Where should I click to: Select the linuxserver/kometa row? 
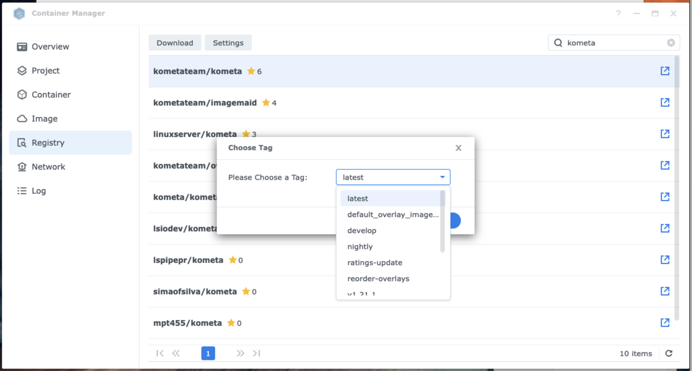coord(414,134)
